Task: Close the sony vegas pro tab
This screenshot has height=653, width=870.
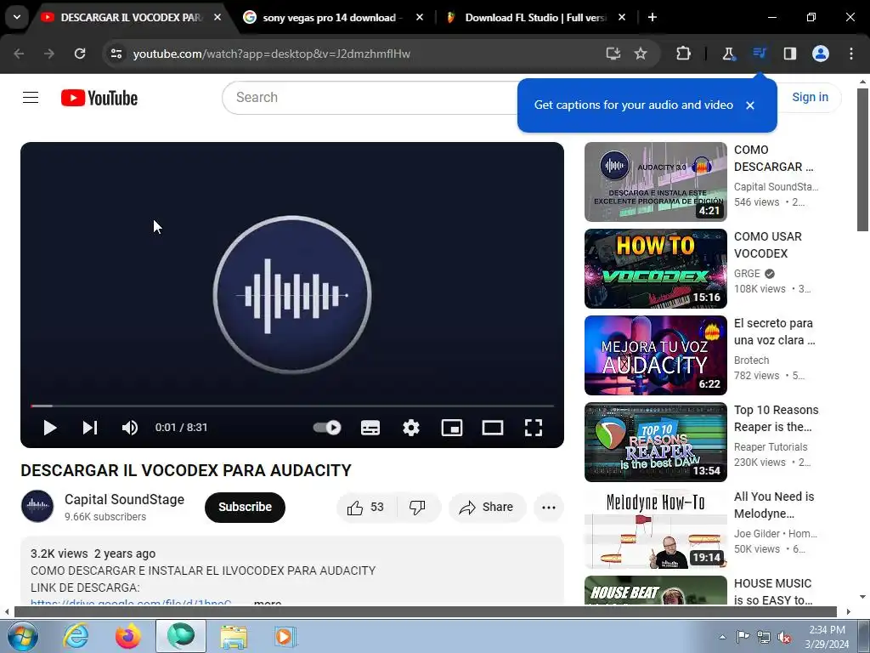Action: (420, 17)
